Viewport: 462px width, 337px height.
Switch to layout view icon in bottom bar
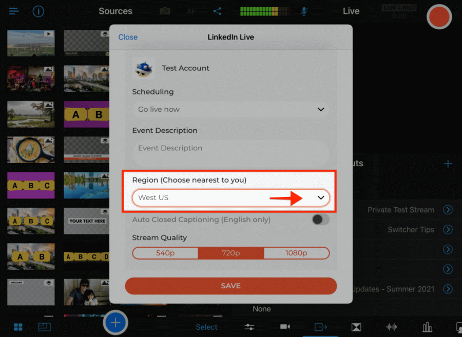pos(45,327)
